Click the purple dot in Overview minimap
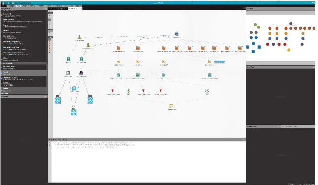The image size is (318, 185). pos(291,24)
